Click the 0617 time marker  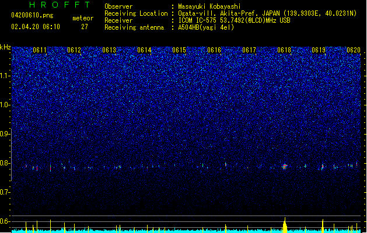coord(249,50)
